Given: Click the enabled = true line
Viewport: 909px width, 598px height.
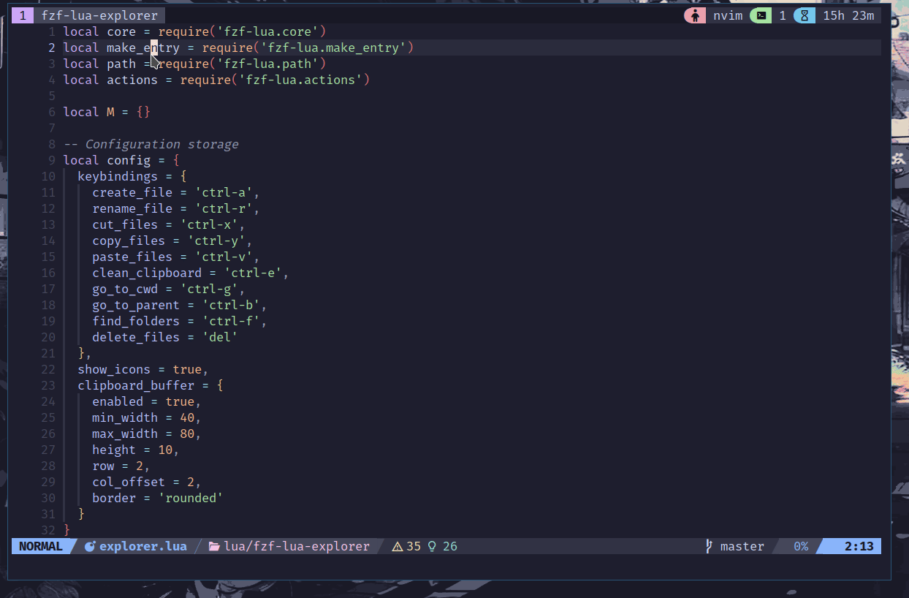Looking at the screenshot, I should pos(147,401).
